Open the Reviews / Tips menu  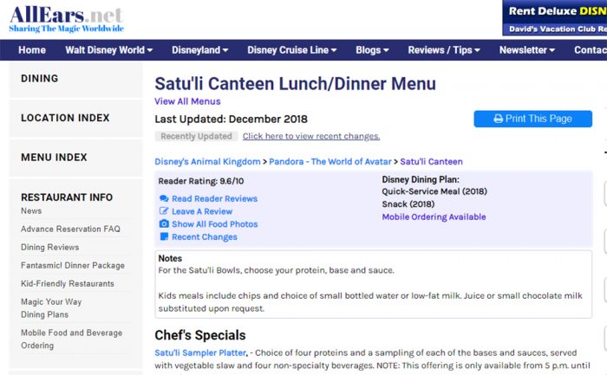coord(444,50)
